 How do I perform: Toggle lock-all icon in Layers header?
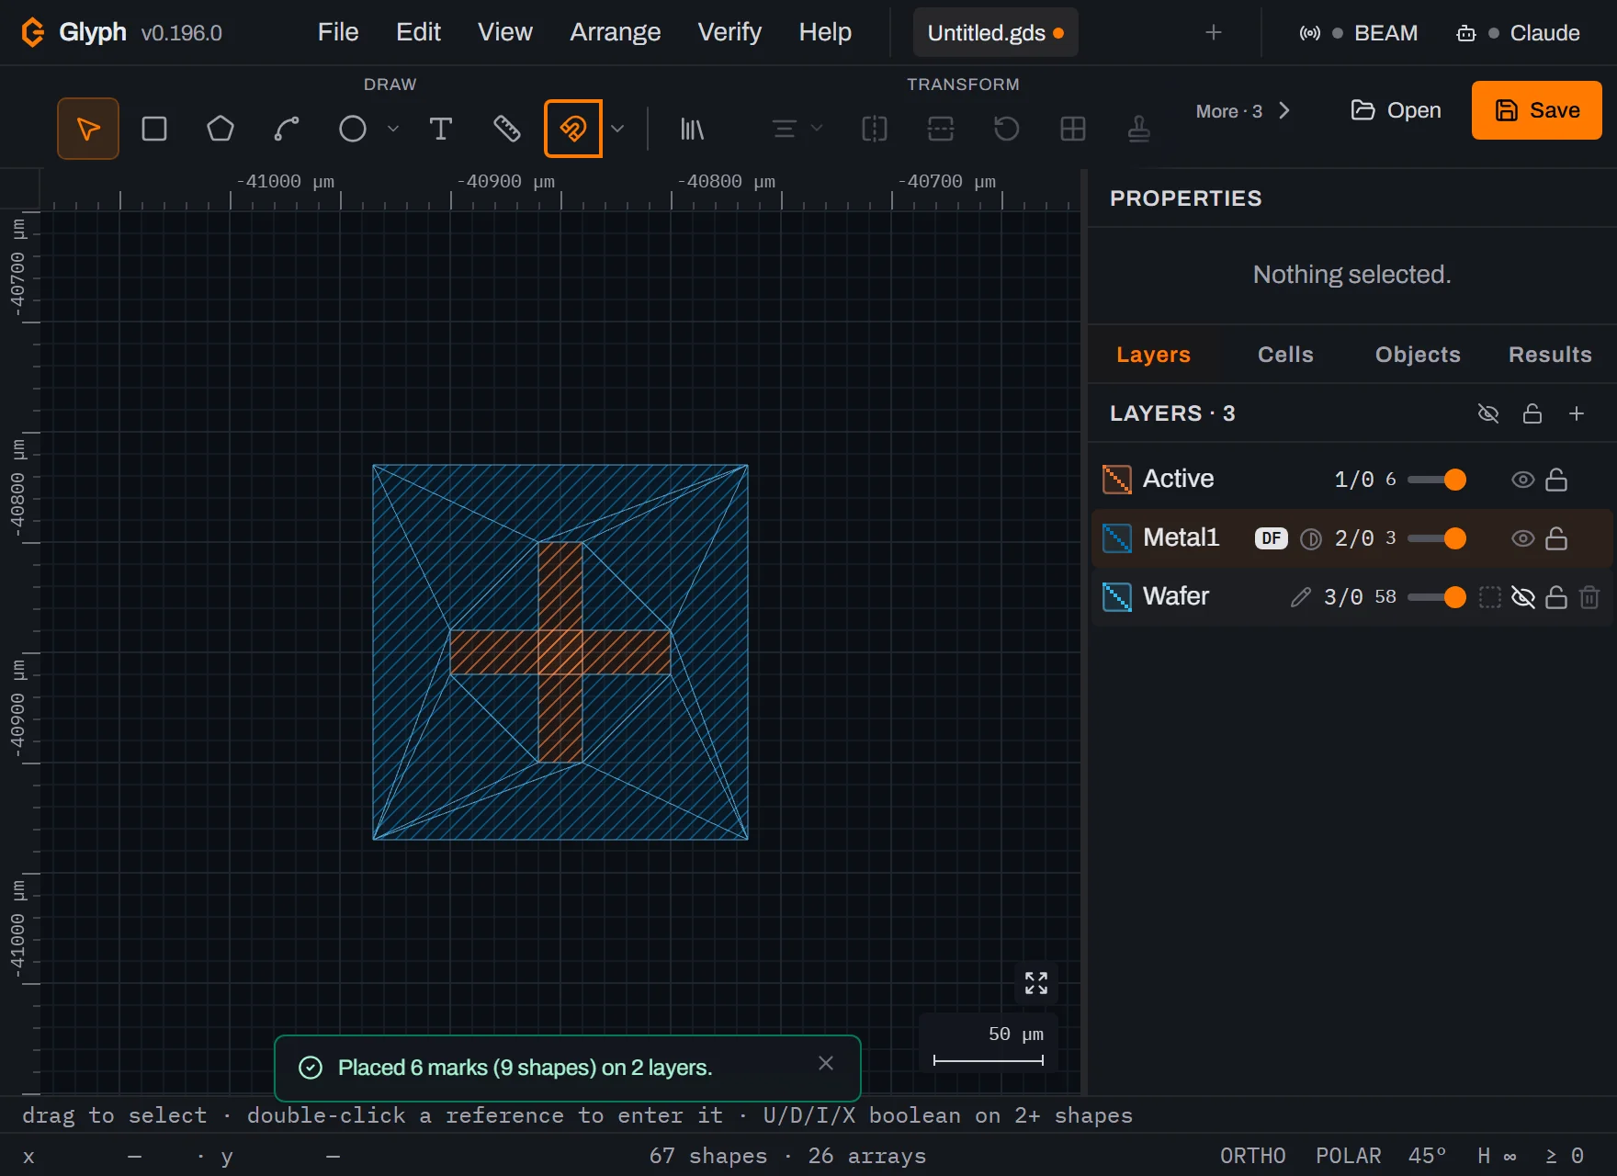pyautogui.click(x=1532, y=413)
